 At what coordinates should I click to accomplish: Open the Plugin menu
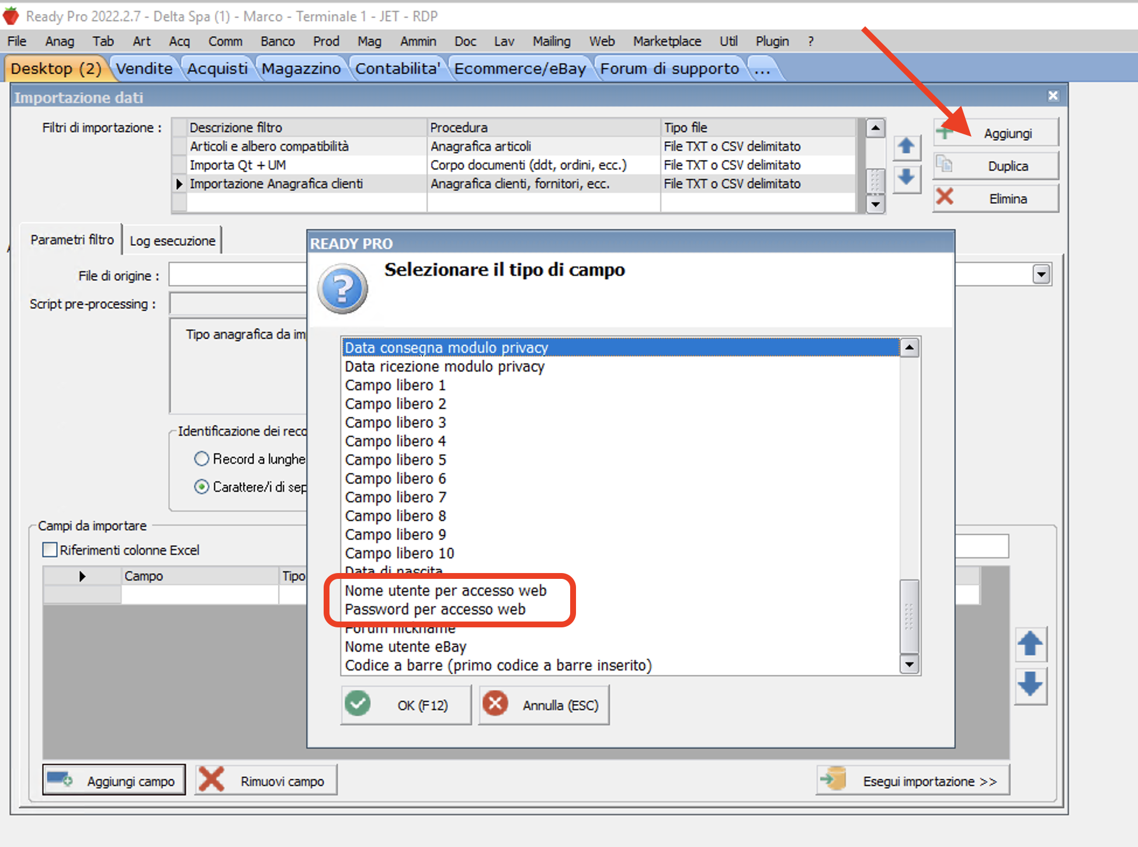coord(772,41)
